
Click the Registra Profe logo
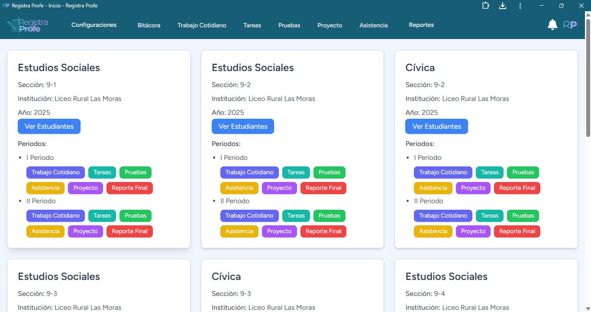28,25
